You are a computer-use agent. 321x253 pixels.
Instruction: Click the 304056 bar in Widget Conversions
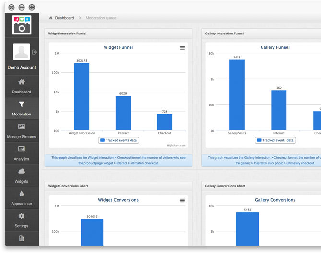coord(92,232)
